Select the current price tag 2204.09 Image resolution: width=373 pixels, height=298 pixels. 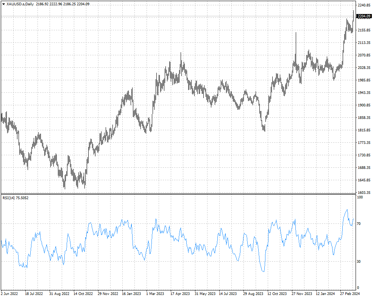[x=364, y=16]
